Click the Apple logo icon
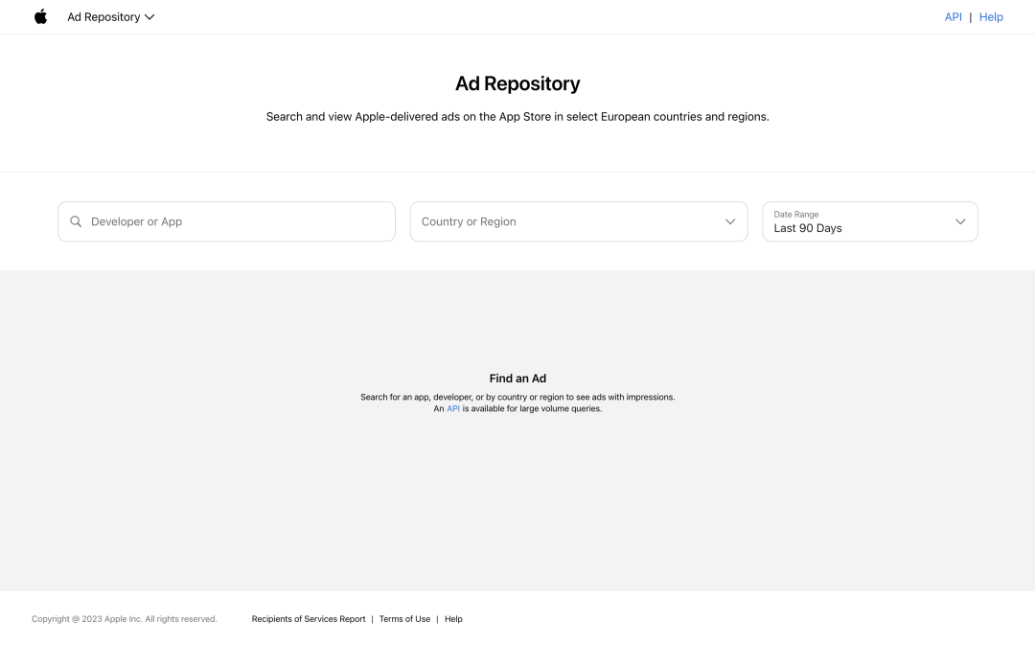The height and width of the screenshot is (646, 1035). 40,16
